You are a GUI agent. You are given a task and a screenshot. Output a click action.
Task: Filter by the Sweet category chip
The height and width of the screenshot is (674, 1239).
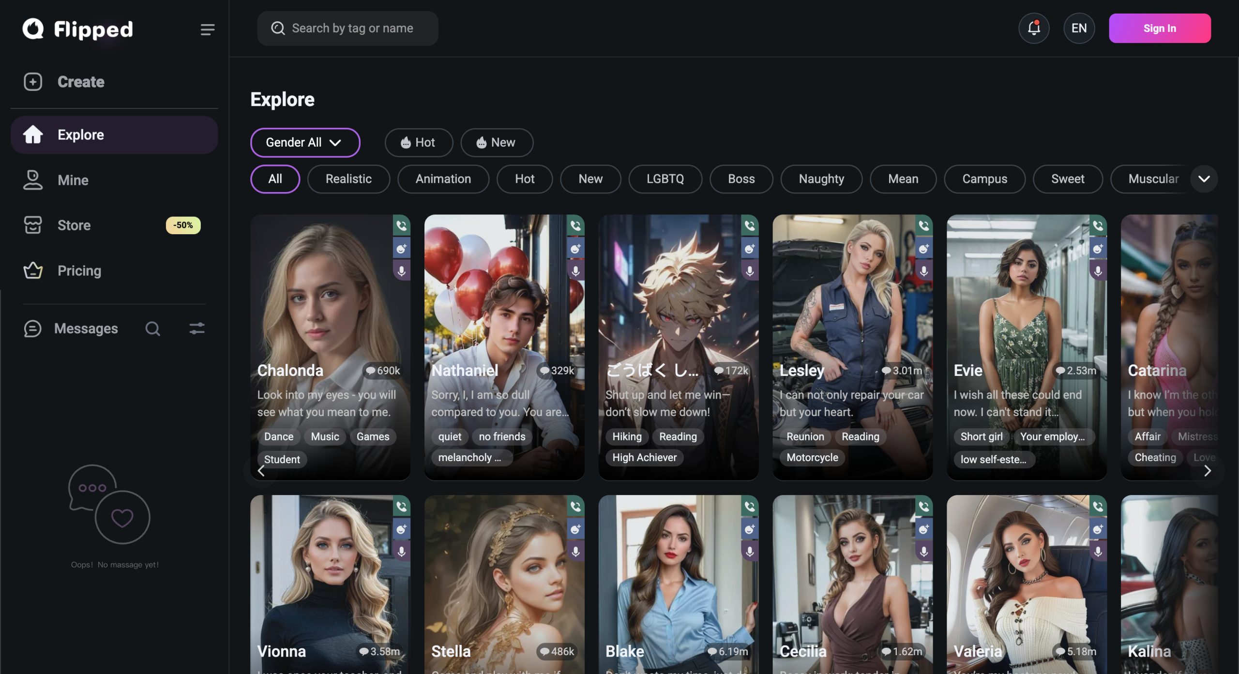pos(1068,179)
